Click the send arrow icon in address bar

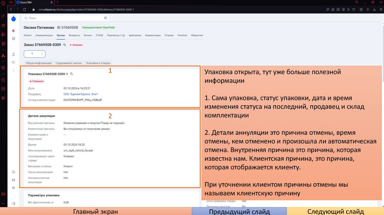pyautogui.click(x=348, y=9)
